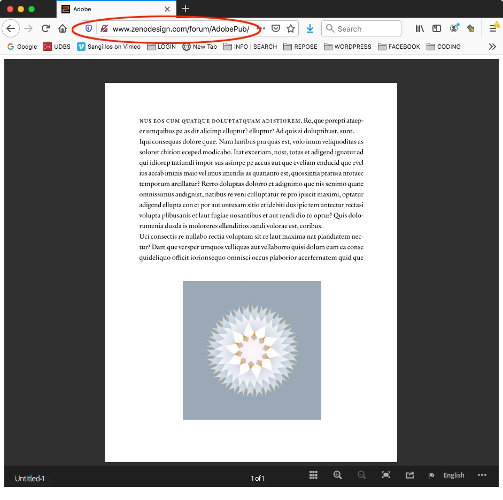Share the published document
Screen dimensions: 503x500
[x=410, y=475]
